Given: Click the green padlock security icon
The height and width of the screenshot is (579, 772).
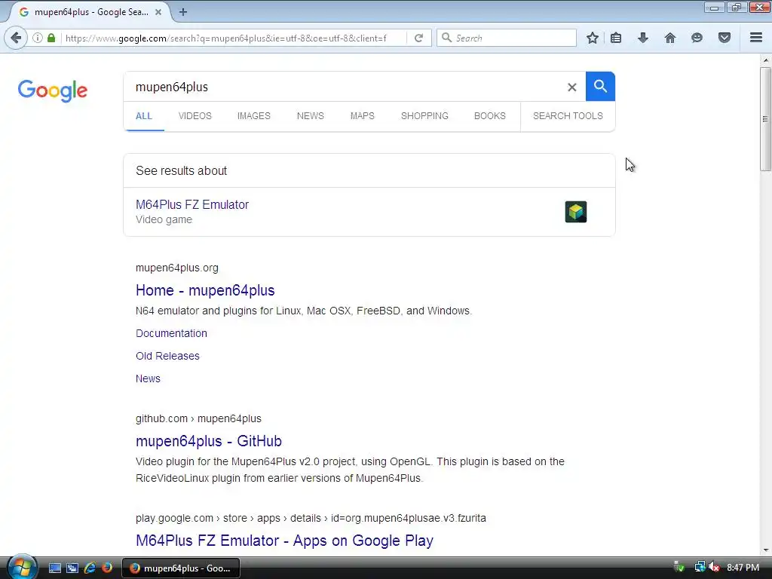Looking at the screenshot, I should (x=51, y=38).
